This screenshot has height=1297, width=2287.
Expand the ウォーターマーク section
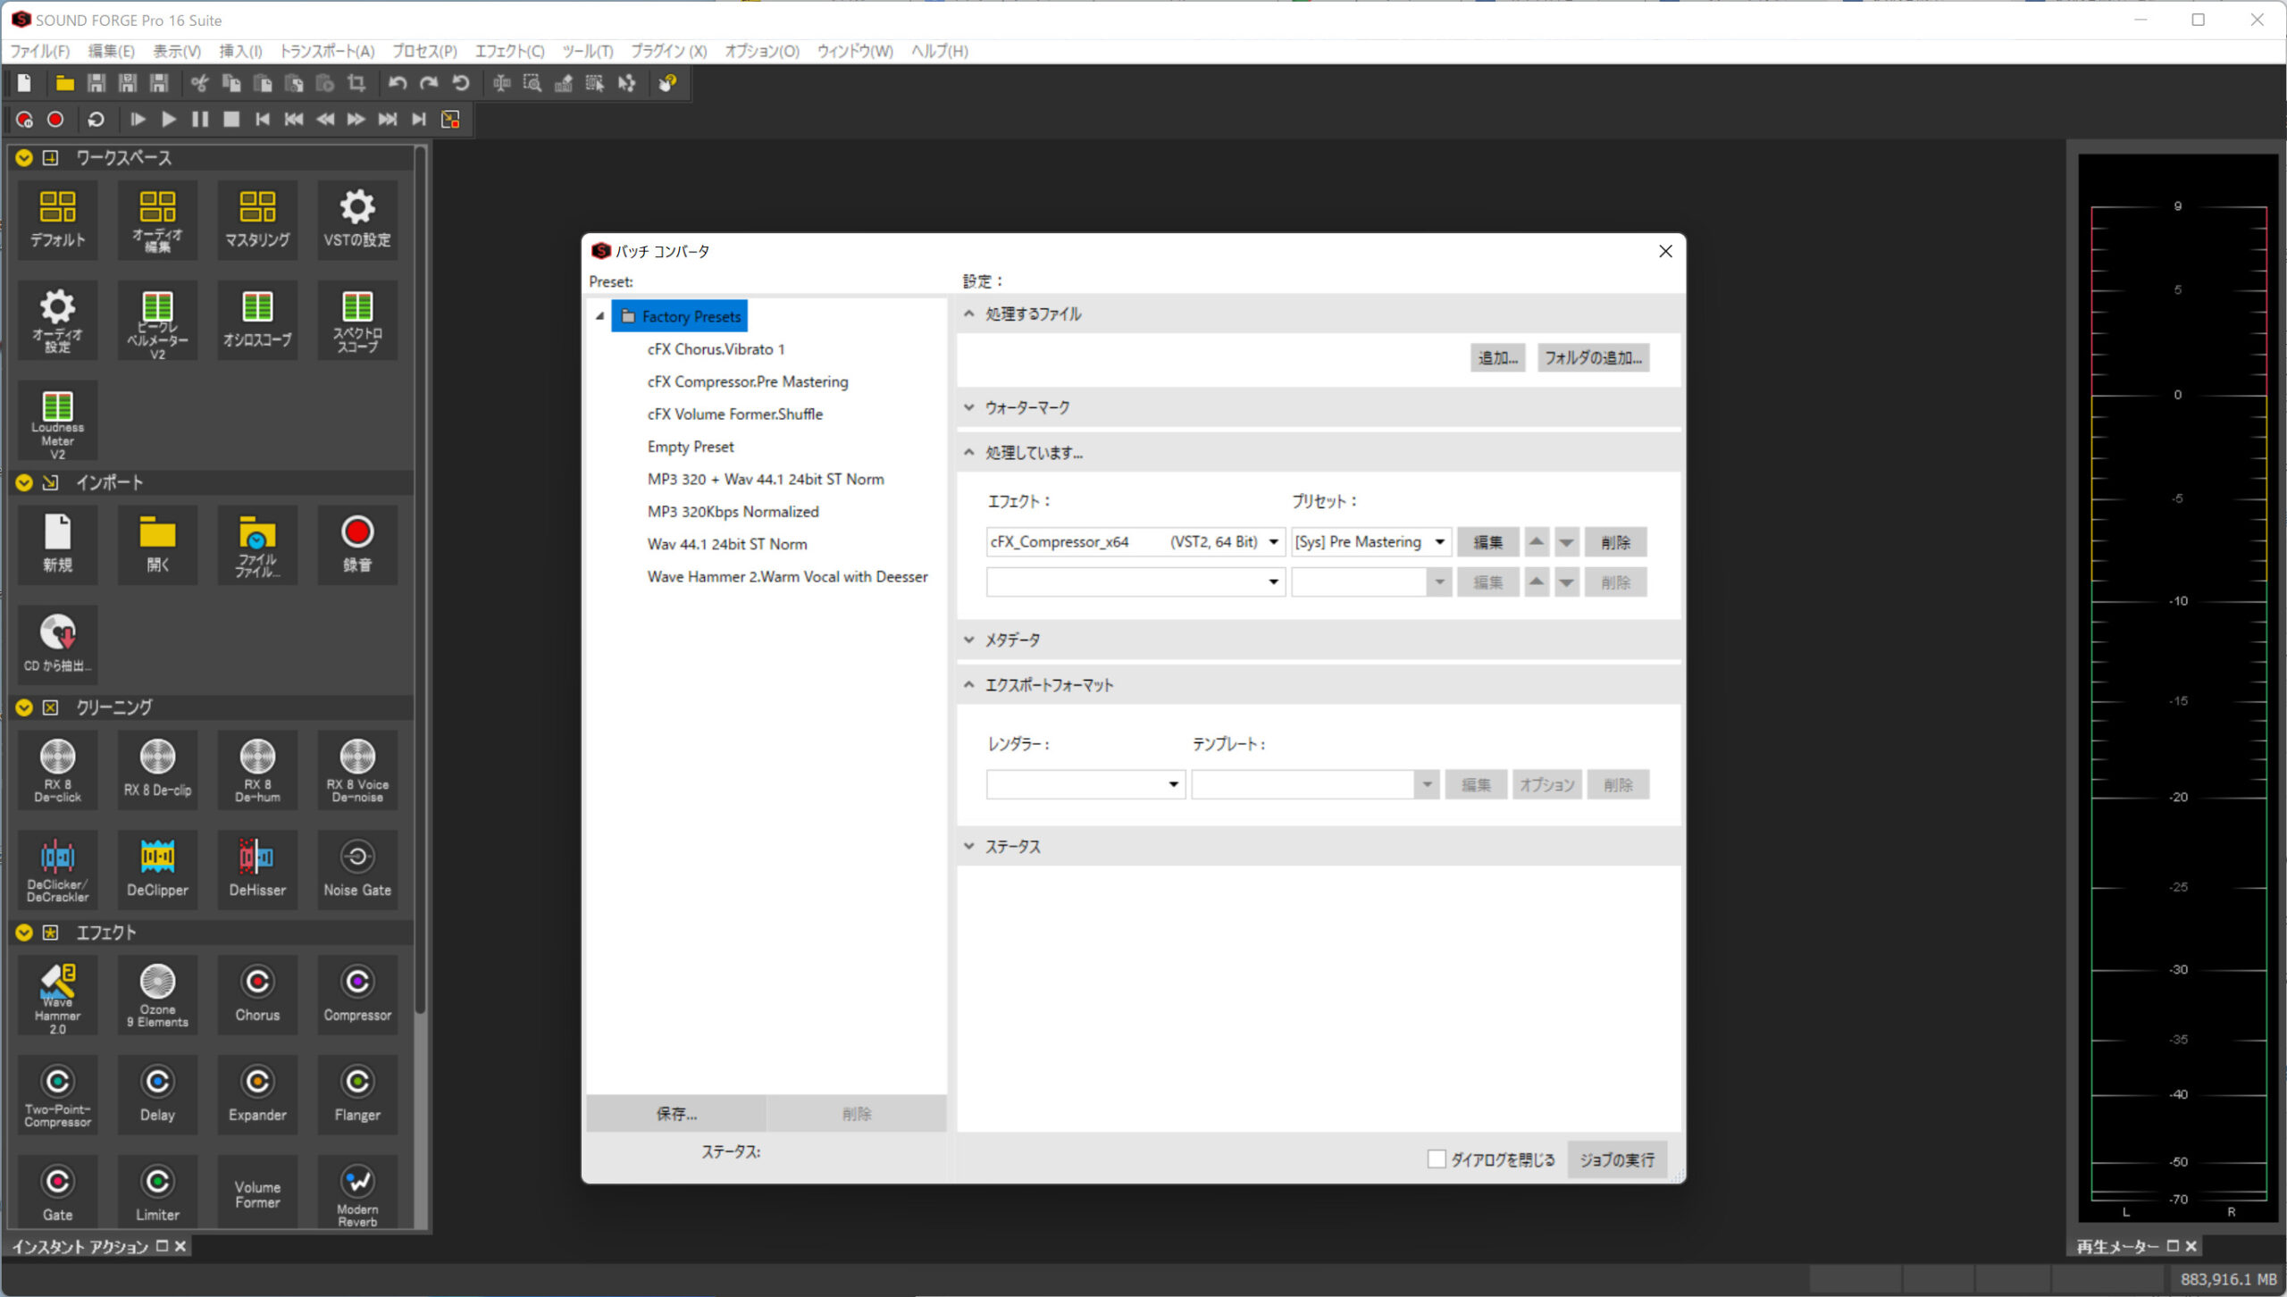tap(969, 407)
